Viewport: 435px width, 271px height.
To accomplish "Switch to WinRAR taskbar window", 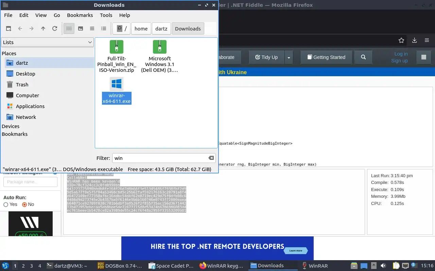I will [315, 266].
